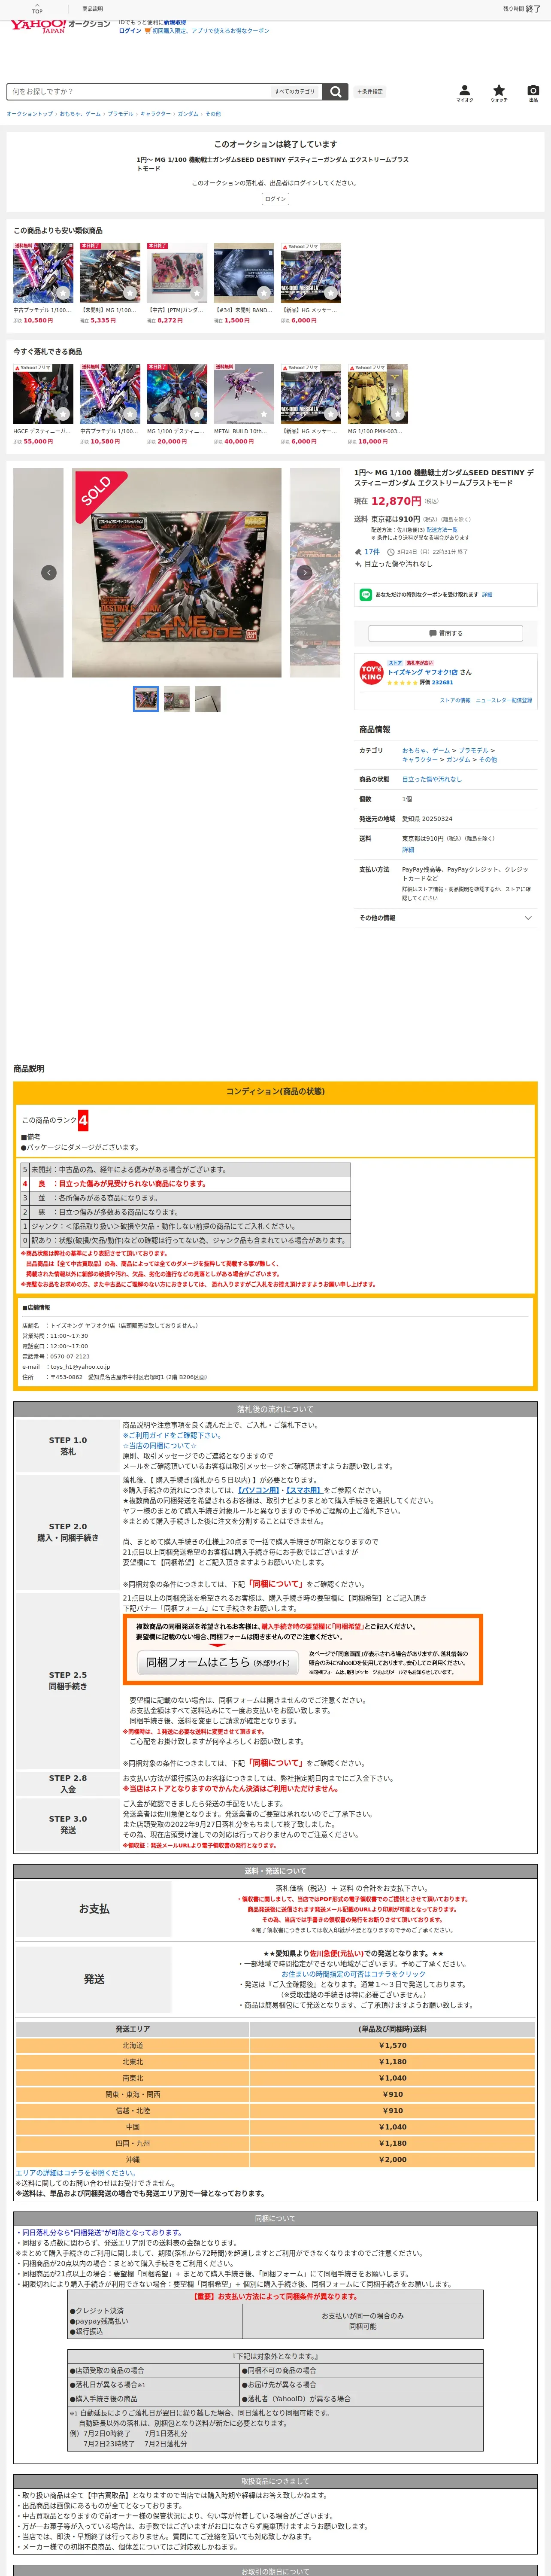The image size is (551, 2576).
Task: Select first product image thumbnail
Action: point(146,698)
